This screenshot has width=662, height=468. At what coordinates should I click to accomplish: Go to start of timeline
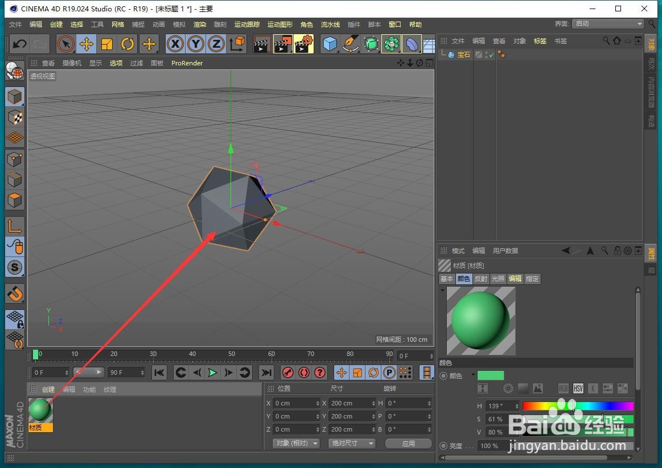pyautogui.click(x=159, y=372)
